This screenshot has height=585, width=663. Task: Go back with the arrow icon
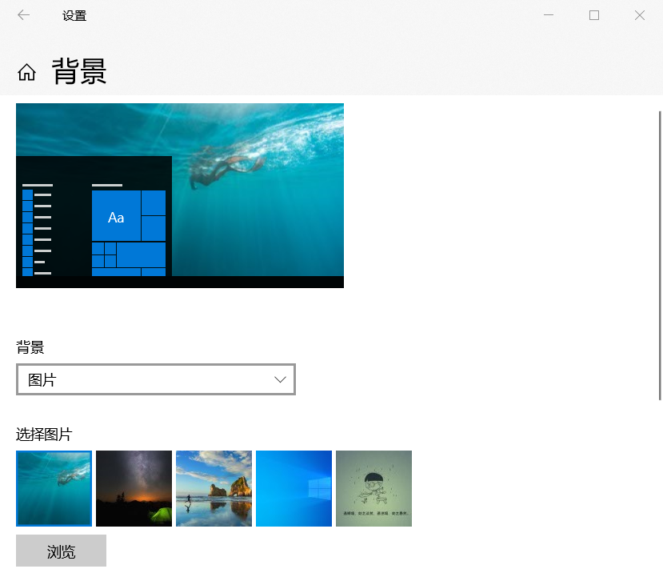click(24, 15)
